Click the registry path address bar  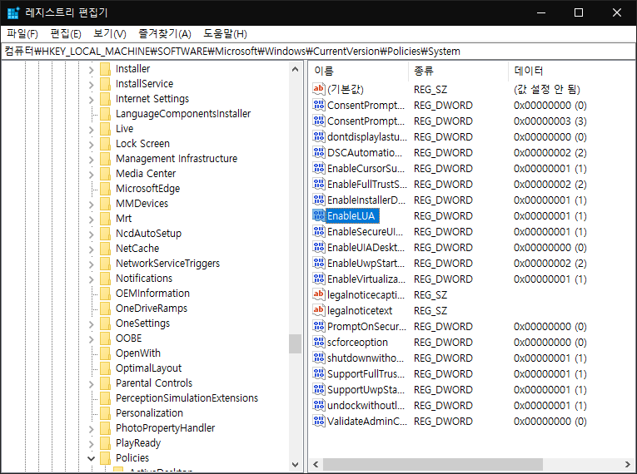tap(318, 52)
